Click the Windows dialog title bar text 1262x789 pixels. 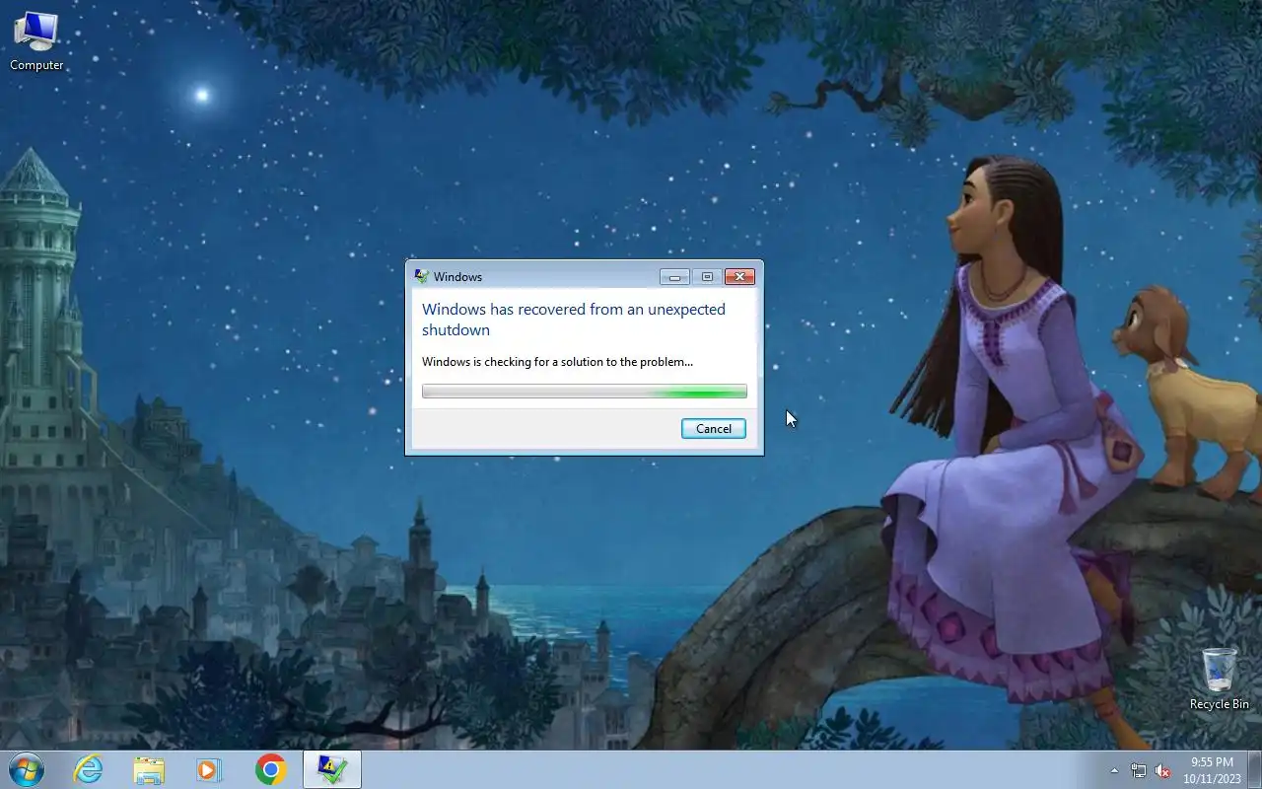[457, 277]
